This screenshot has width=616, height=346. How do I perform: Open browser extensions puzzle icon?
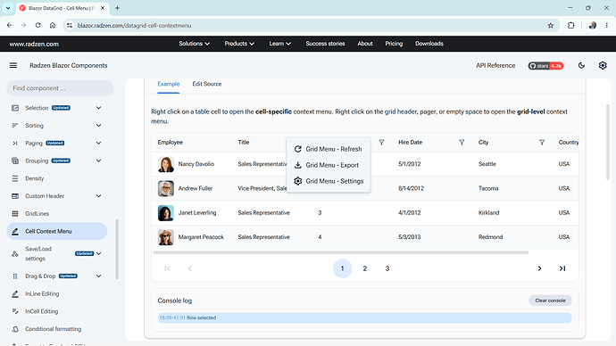(570, 26)
